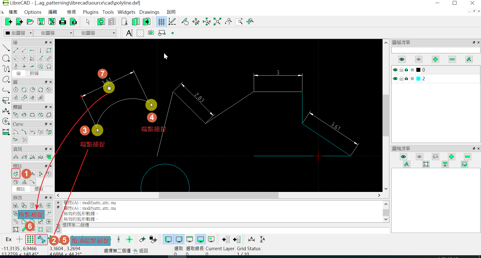Image resolution: width=481 pixels, height=258 pixels.
Task: Toggle Ex exclusive snap mode
Action: coord(9,239)
